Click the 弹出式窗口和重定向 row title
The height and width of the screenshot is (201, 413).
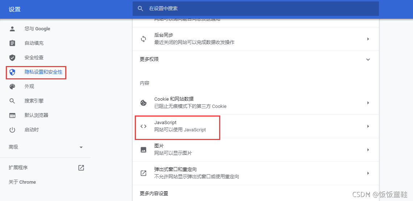click(176, 169)
